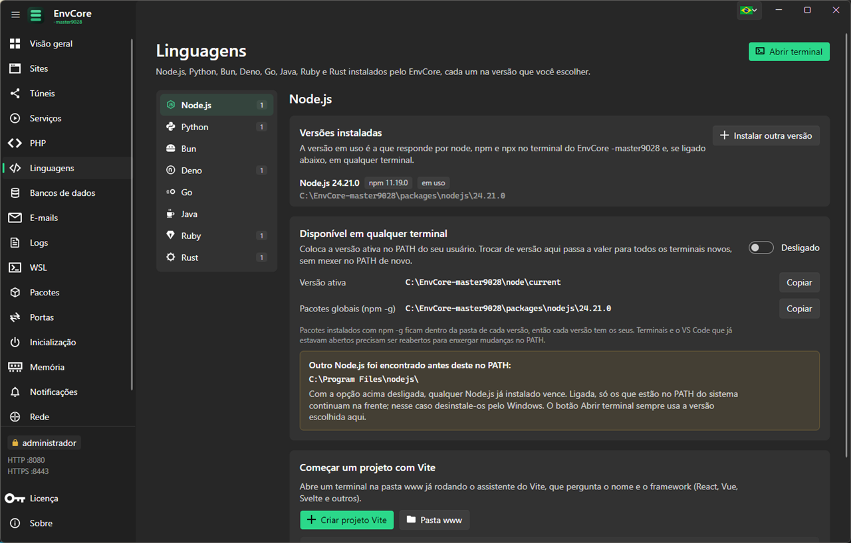The height and width of the screenshot is (543, 851).
Task: Click the Node.js installed count badge
Action: pos(262,105)
